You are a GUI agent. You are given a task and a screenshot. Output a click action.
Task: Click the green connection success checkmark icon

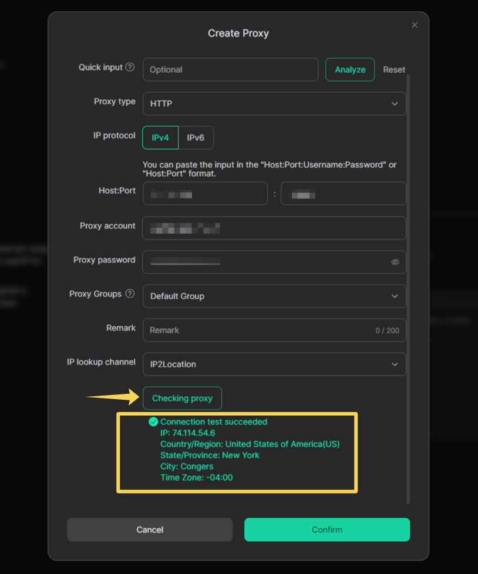[153, 422]
